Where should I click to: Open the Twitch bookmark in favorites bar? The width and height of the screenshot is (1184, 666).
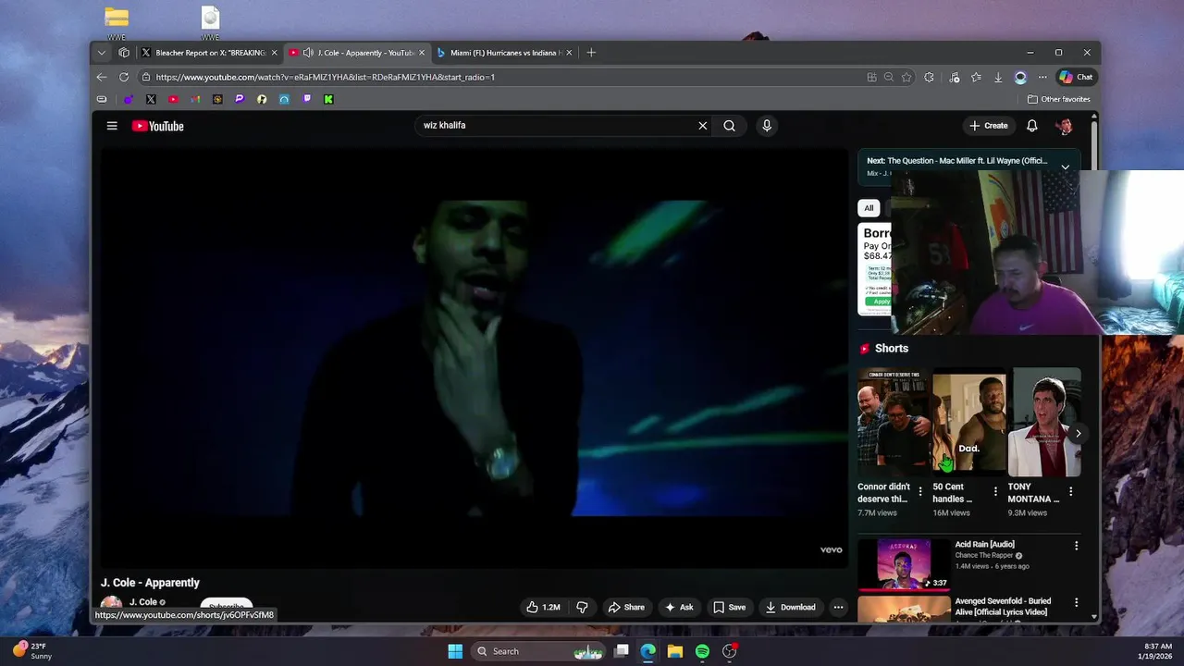pos(306,99)
